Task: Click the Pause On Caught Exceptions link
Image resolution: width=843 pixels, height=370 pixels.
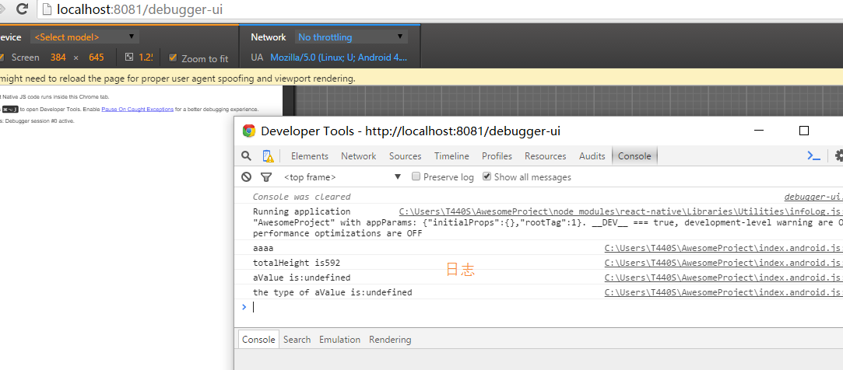Action: tap(137, 110)
